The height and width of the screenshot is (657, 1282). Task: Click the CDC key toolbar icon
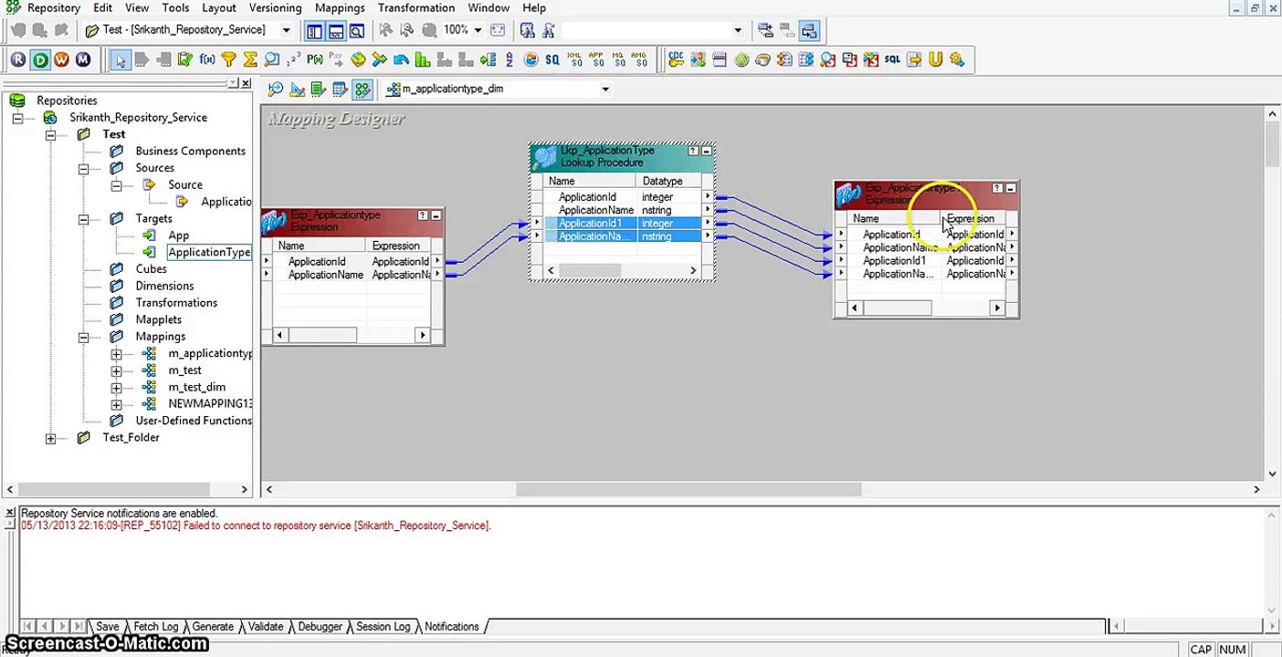676,59
